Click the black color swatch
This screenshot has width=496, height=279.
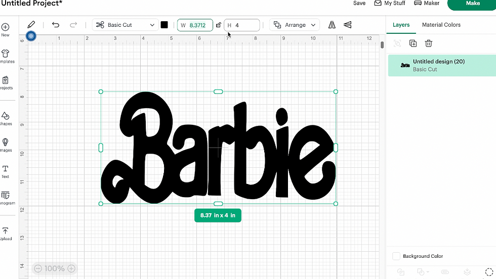click(164, 25)
